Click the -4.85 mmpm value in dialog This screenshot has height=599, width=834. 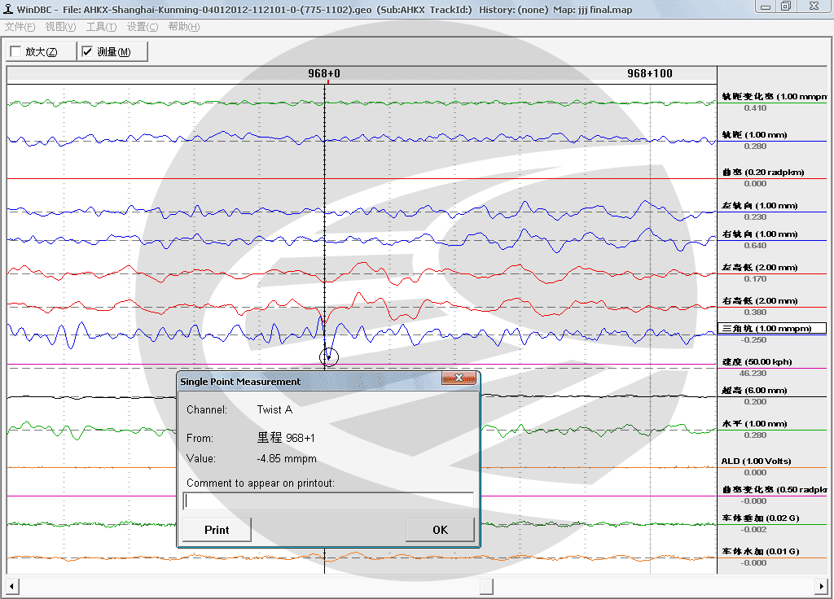pyautogui.click(x=287, y=459)
